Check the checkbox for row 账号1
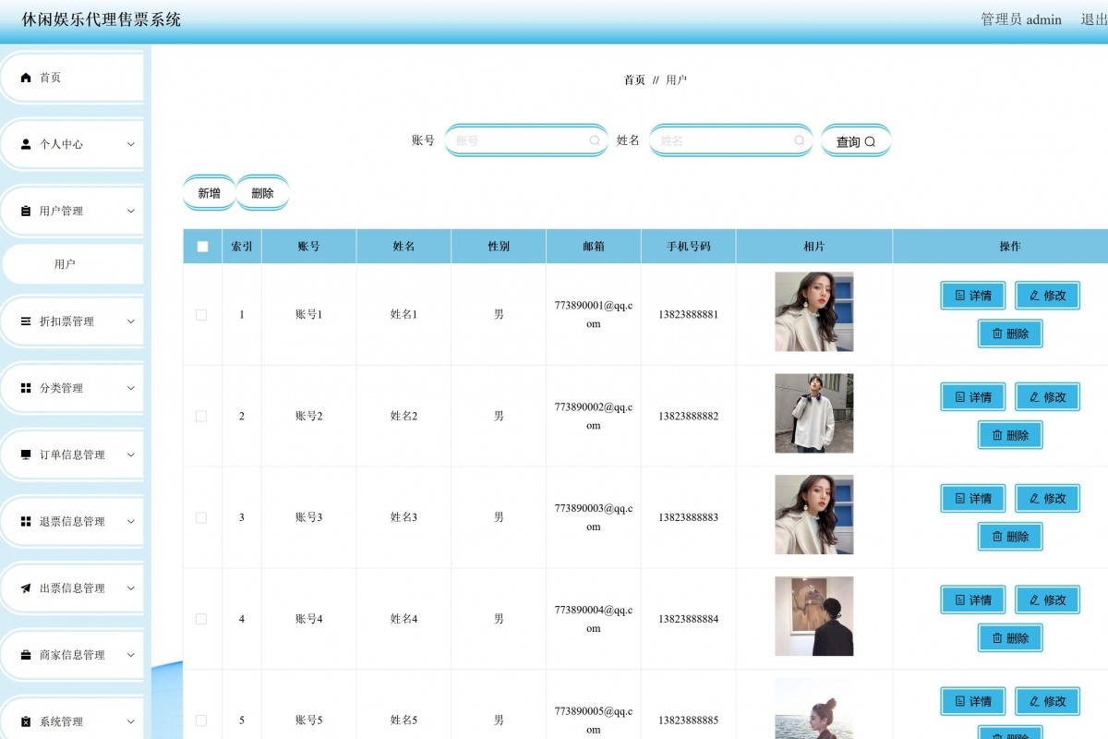 click(x=201, y=315)
